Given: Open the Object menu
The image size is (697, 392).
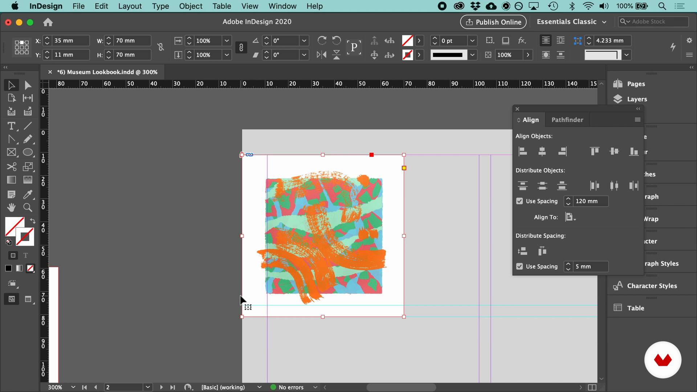Looking at the screenshot, I should click(x=191, y=6).
